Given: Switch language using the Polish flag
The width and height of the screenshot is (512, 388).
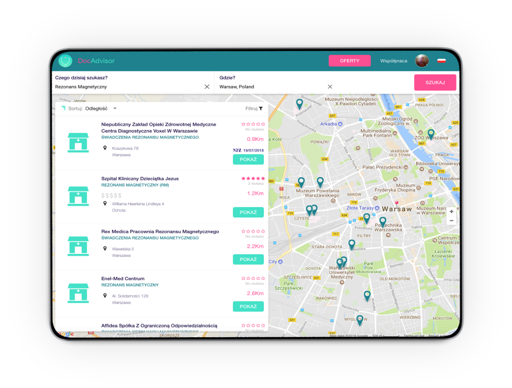Looking at the screenshot, I should click(442, 61).
